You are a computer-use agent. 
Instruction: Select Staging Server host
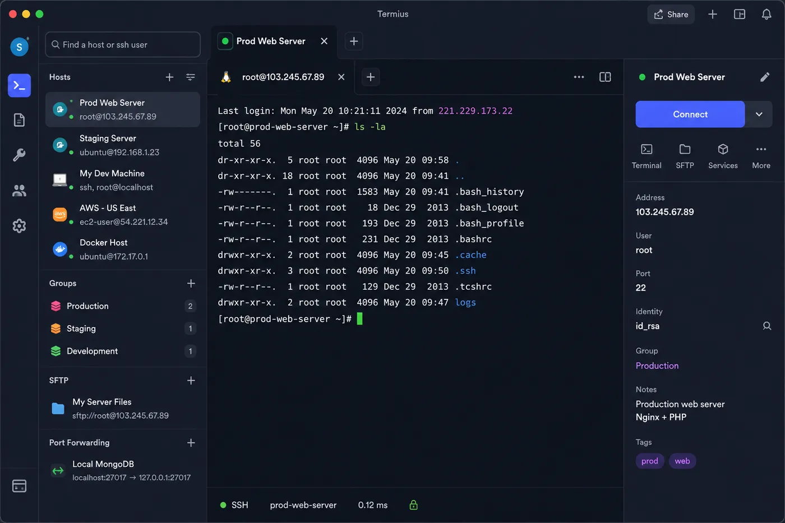[x=123, y=145]
